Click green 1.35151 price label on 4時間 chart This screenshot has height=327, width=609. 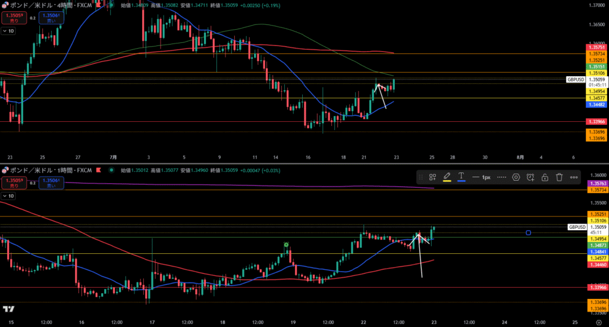tap(597, 67)
